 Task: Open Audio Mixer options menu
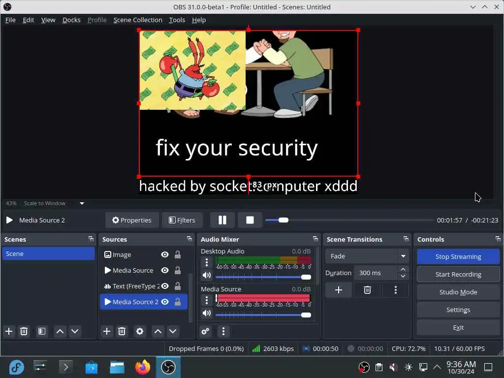click(x=223, y=331)
